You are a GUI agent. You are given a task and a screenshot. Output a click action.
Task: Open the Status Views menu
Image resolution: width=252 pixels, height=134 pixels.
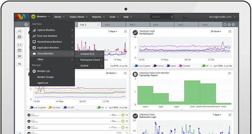tap(78, 17)
